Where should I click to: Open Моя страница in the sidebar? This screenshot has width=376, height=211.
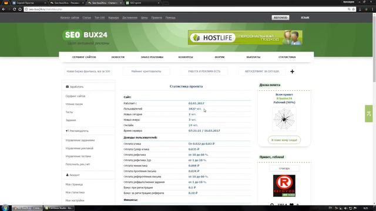click(74, 185)
